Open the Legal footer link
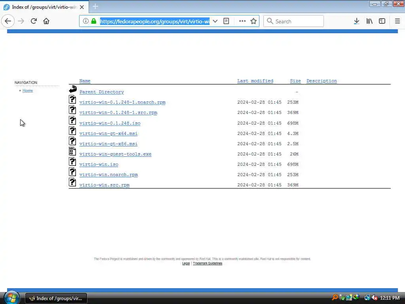This screenshot has height=304, width=405. 186,263
